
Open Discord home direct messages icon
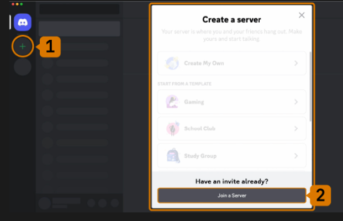tap(23, 22)
